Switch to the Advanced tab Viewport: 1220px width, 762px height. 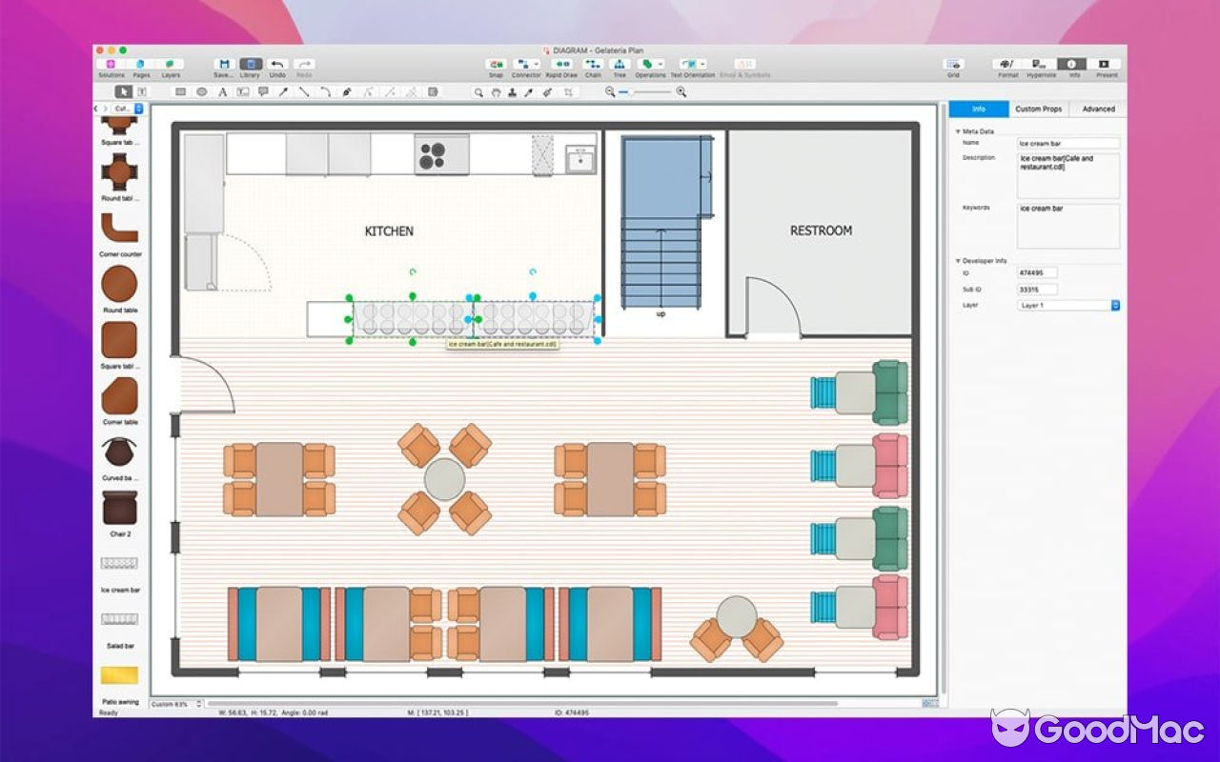[1098, 109]
